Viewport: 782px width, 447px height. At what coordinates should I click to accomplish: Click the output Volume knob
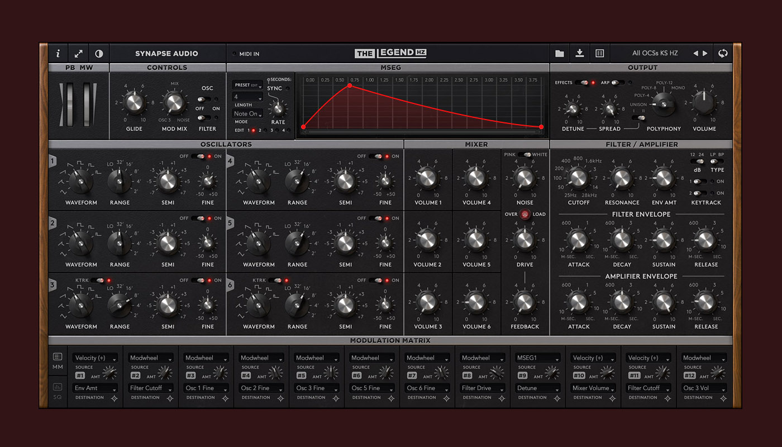pos(704,104)
